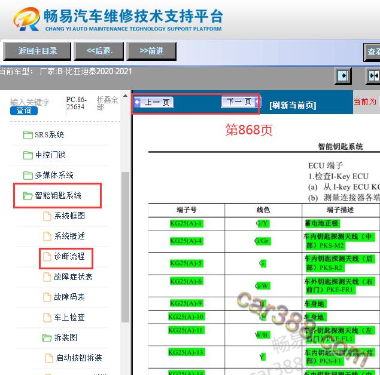
Task: Click the page icon beside 诊断流程
Action: 47,257
